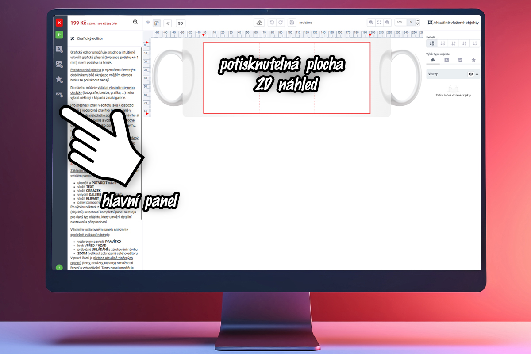
Task: Decrease zoom with the stepper down arrow
Action: point(418,24)
